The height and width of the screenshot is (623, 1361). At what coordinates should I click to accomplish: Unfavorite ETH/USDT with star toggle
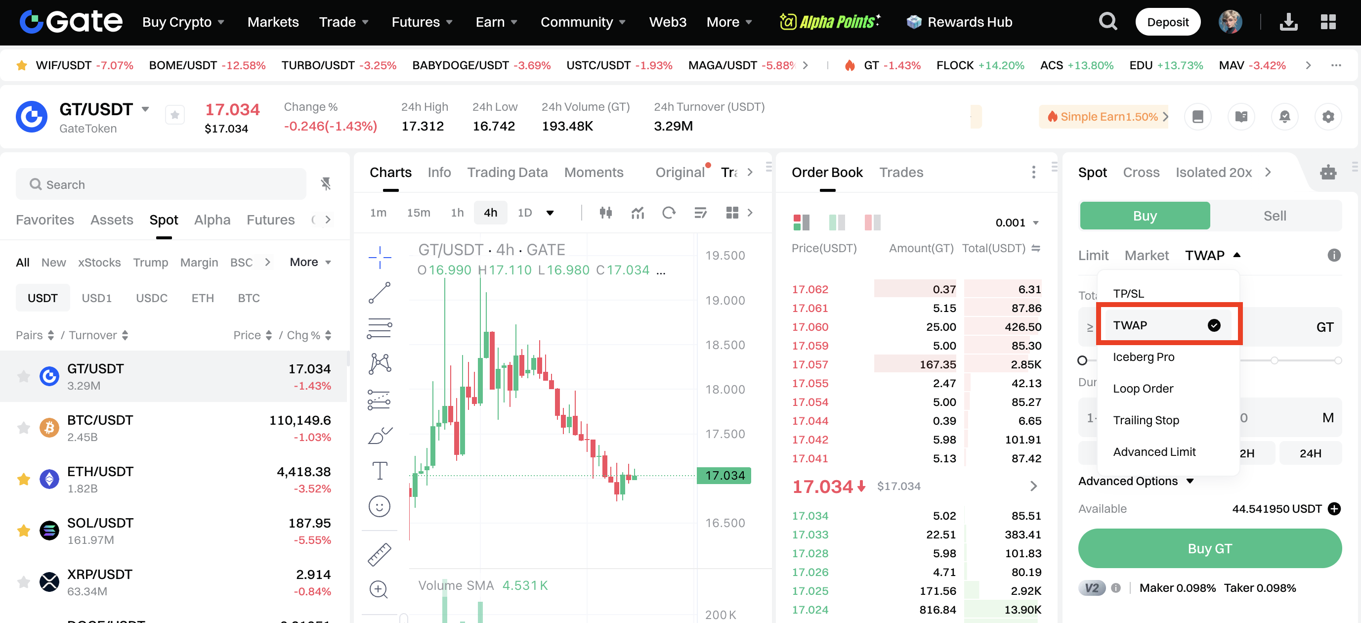coord(23,479)
